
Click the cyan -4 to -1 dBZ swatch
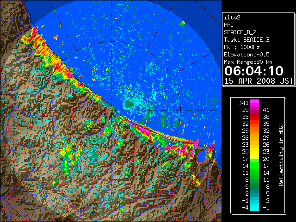pos(254,207)
